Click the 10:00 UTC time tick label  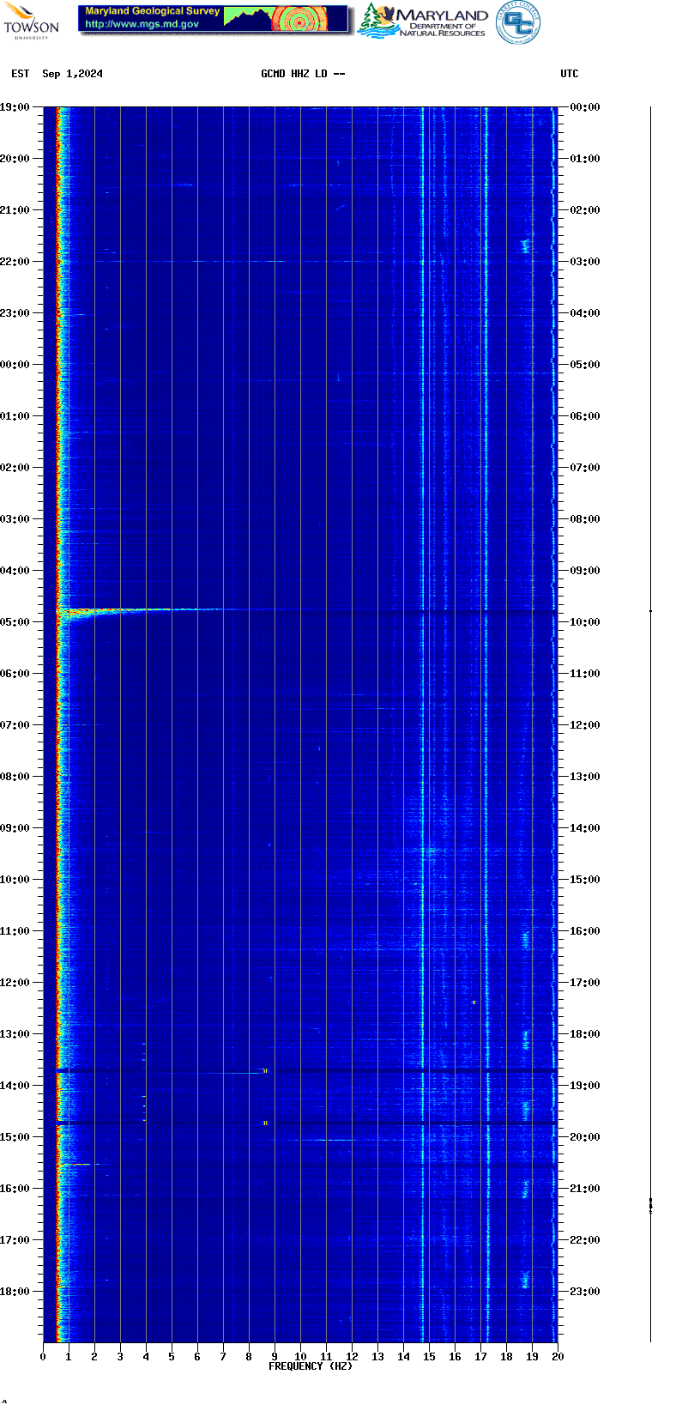[x=584, y=622]
